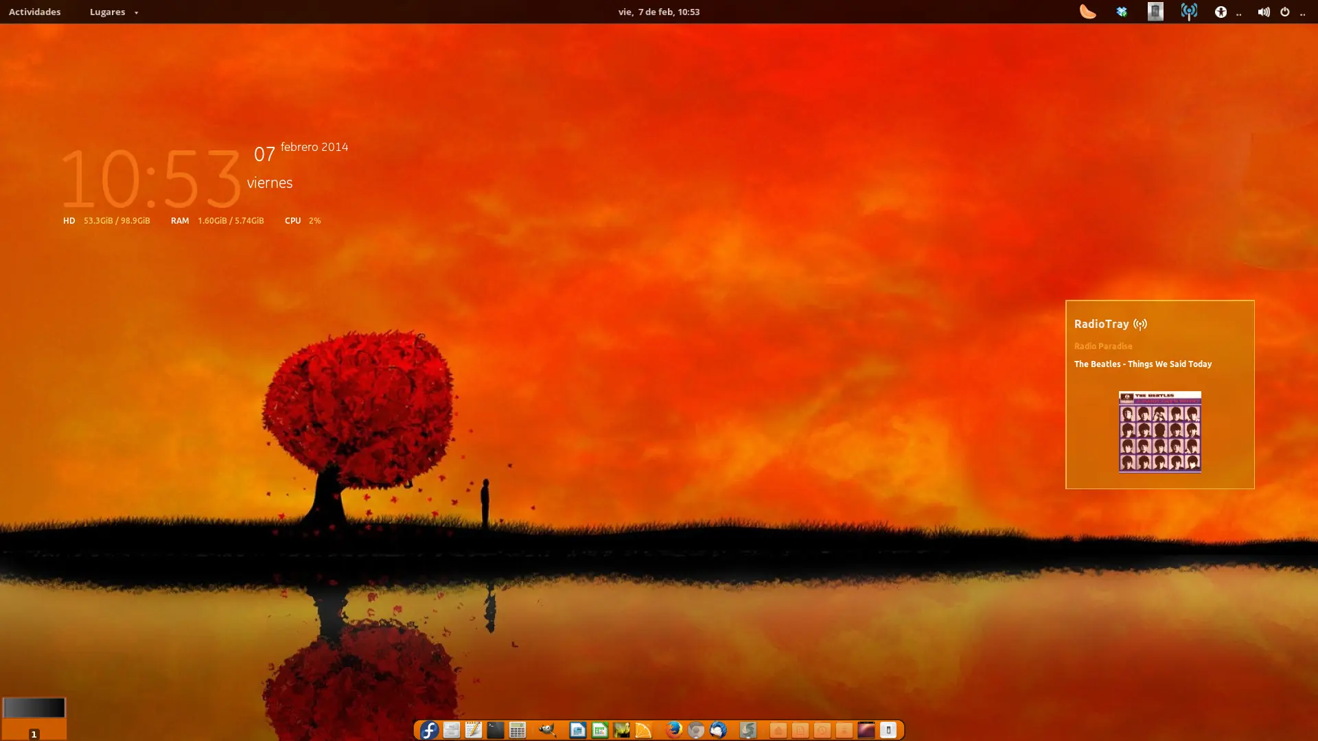Expand the Lugares places dropdown

click(x=113, y=12)
